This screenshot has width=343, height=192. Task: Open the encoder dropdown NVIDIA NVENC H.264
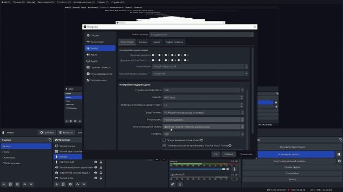[200, 67]
